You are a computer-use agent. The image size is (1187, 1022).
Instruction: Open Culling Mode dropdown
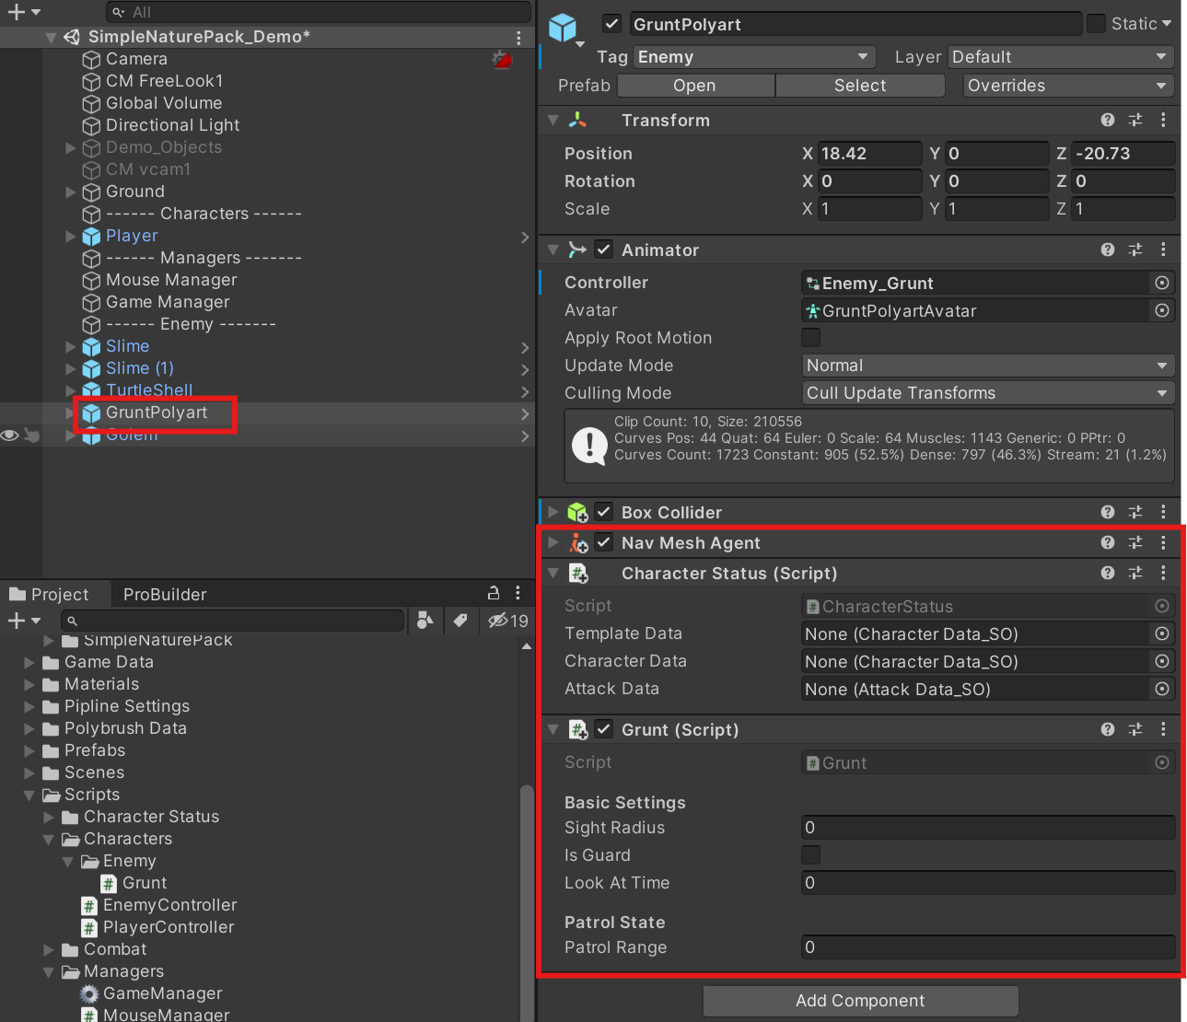click(988, 393)
